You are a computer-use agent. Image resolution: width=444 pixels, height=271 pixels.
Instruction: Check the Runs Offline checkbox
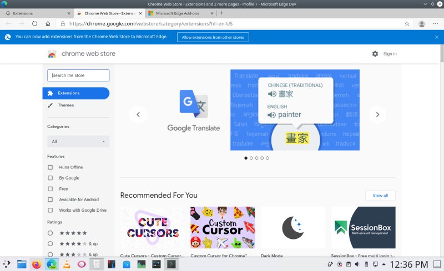coord(50,167)
